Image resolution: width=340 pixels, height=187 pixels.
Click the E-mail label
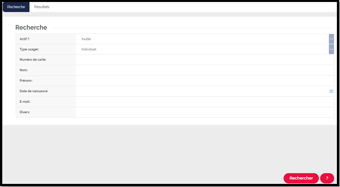tap(25, 102)
